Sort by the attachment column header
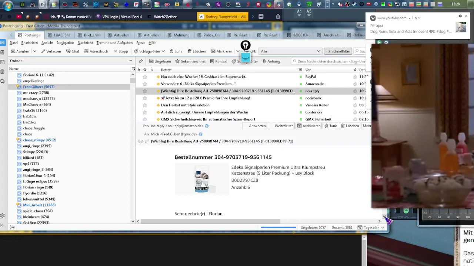The width and height of the screenshot is (474, 266). tap(151, 70)
